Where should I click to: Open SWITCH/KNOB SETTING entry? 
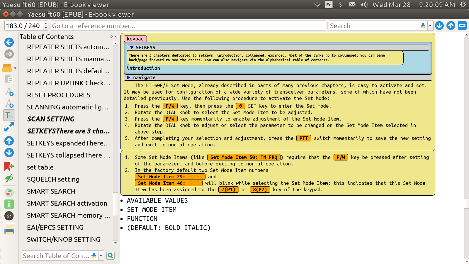click(64, 239)
